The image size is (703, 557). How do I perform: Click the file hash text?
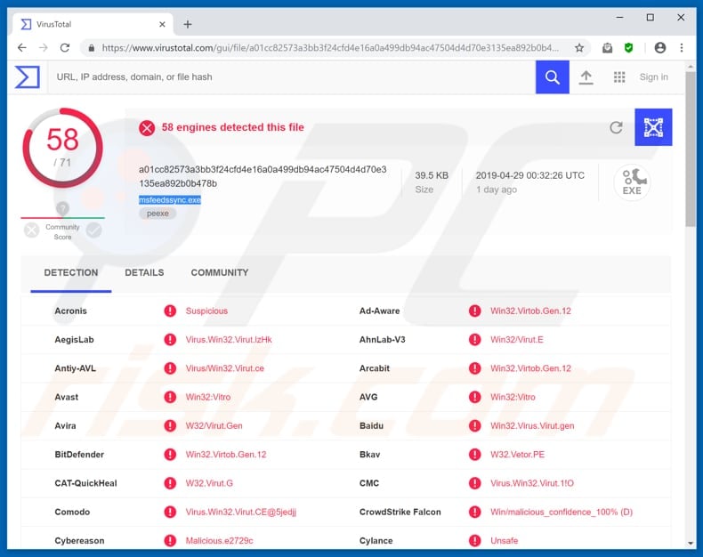263,176
